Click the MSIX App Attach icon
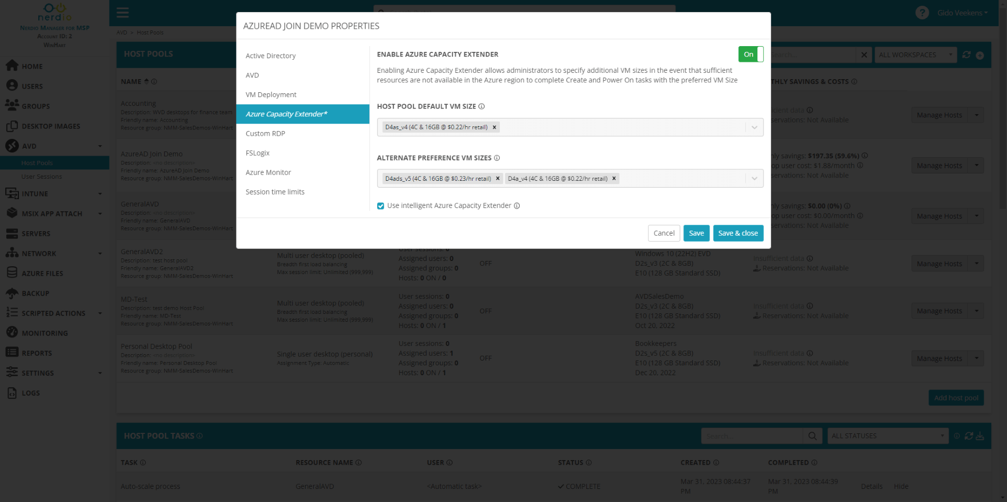The width and height of the screenshot is (1007, 502). coord(12,213)
